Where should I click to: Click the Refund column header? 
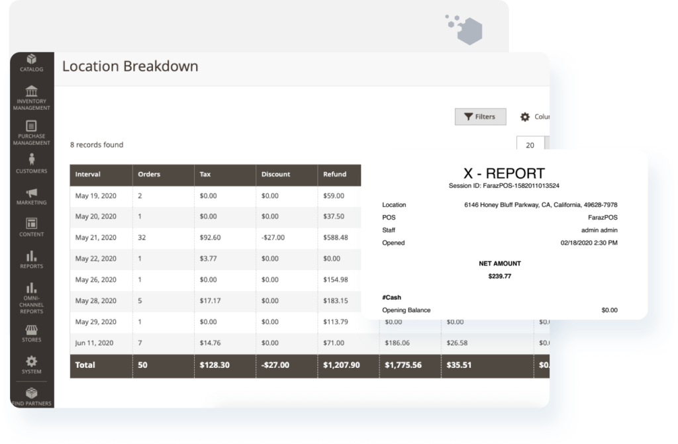click(x=334, y=175)
